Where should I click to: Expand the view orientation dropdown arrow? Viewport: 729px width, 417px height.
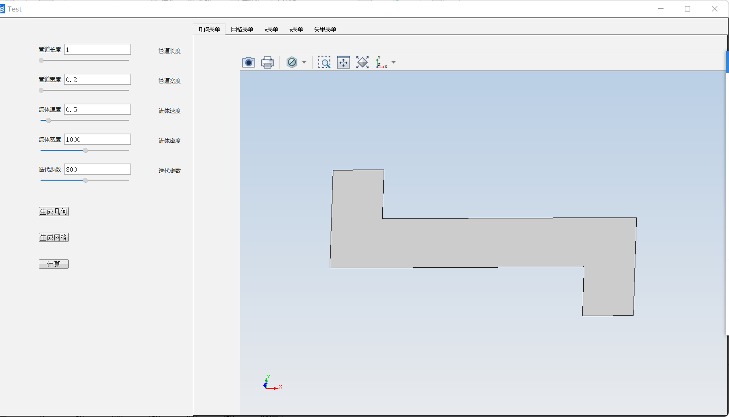pos(393,62)
